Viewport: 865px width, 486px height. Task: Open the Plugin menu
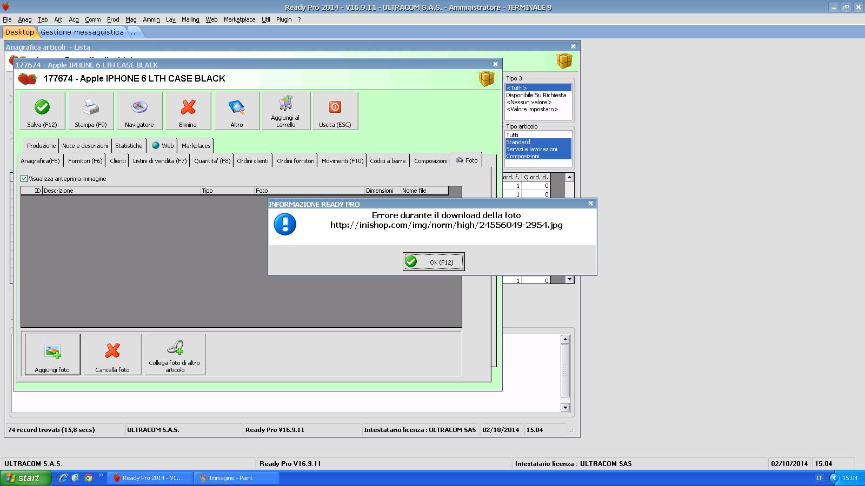pos(284,19)
